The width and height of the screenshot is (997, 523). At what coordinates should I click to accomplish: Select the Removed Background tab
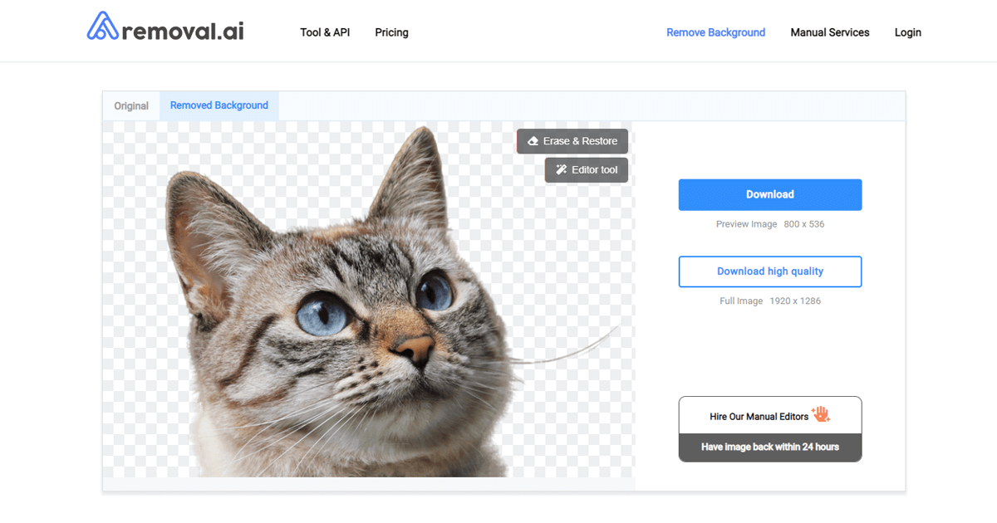(219, 105)
